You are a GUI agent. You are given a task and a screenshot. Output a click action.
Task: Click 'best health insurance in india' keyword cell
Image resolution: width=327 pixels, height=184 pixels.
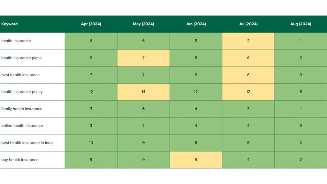pos(27,142)
